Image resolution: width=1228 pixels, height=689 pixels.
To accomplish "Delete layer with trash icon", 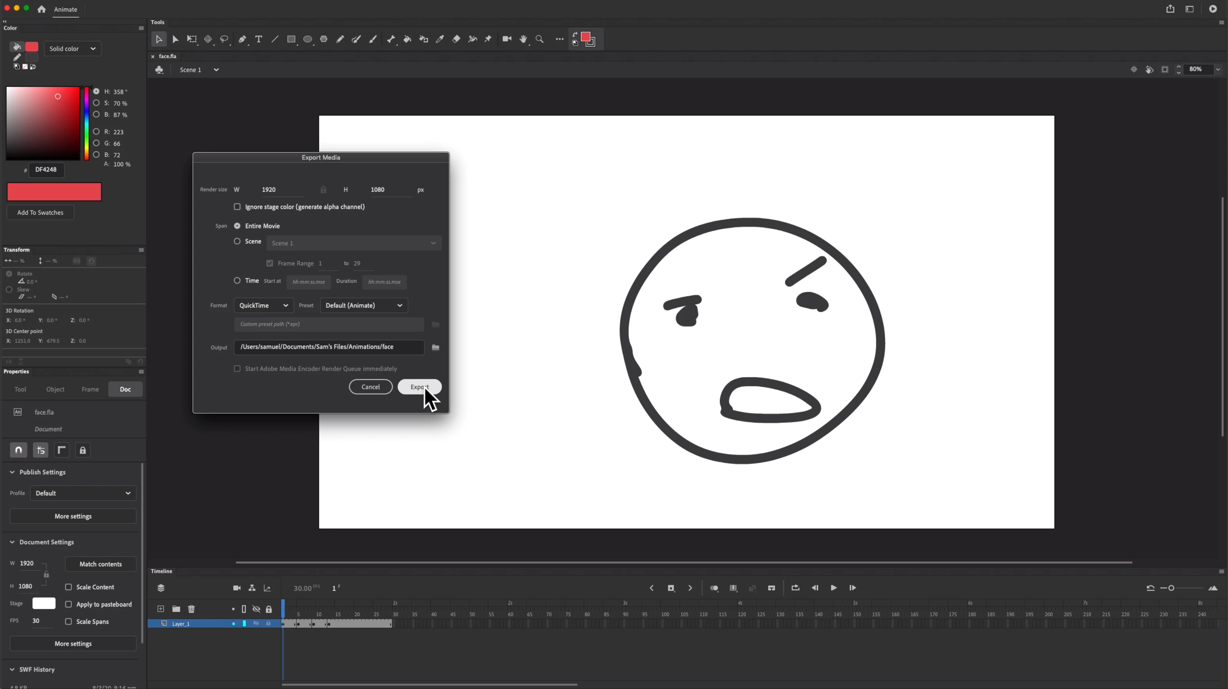I will click(x=191, y=609).
